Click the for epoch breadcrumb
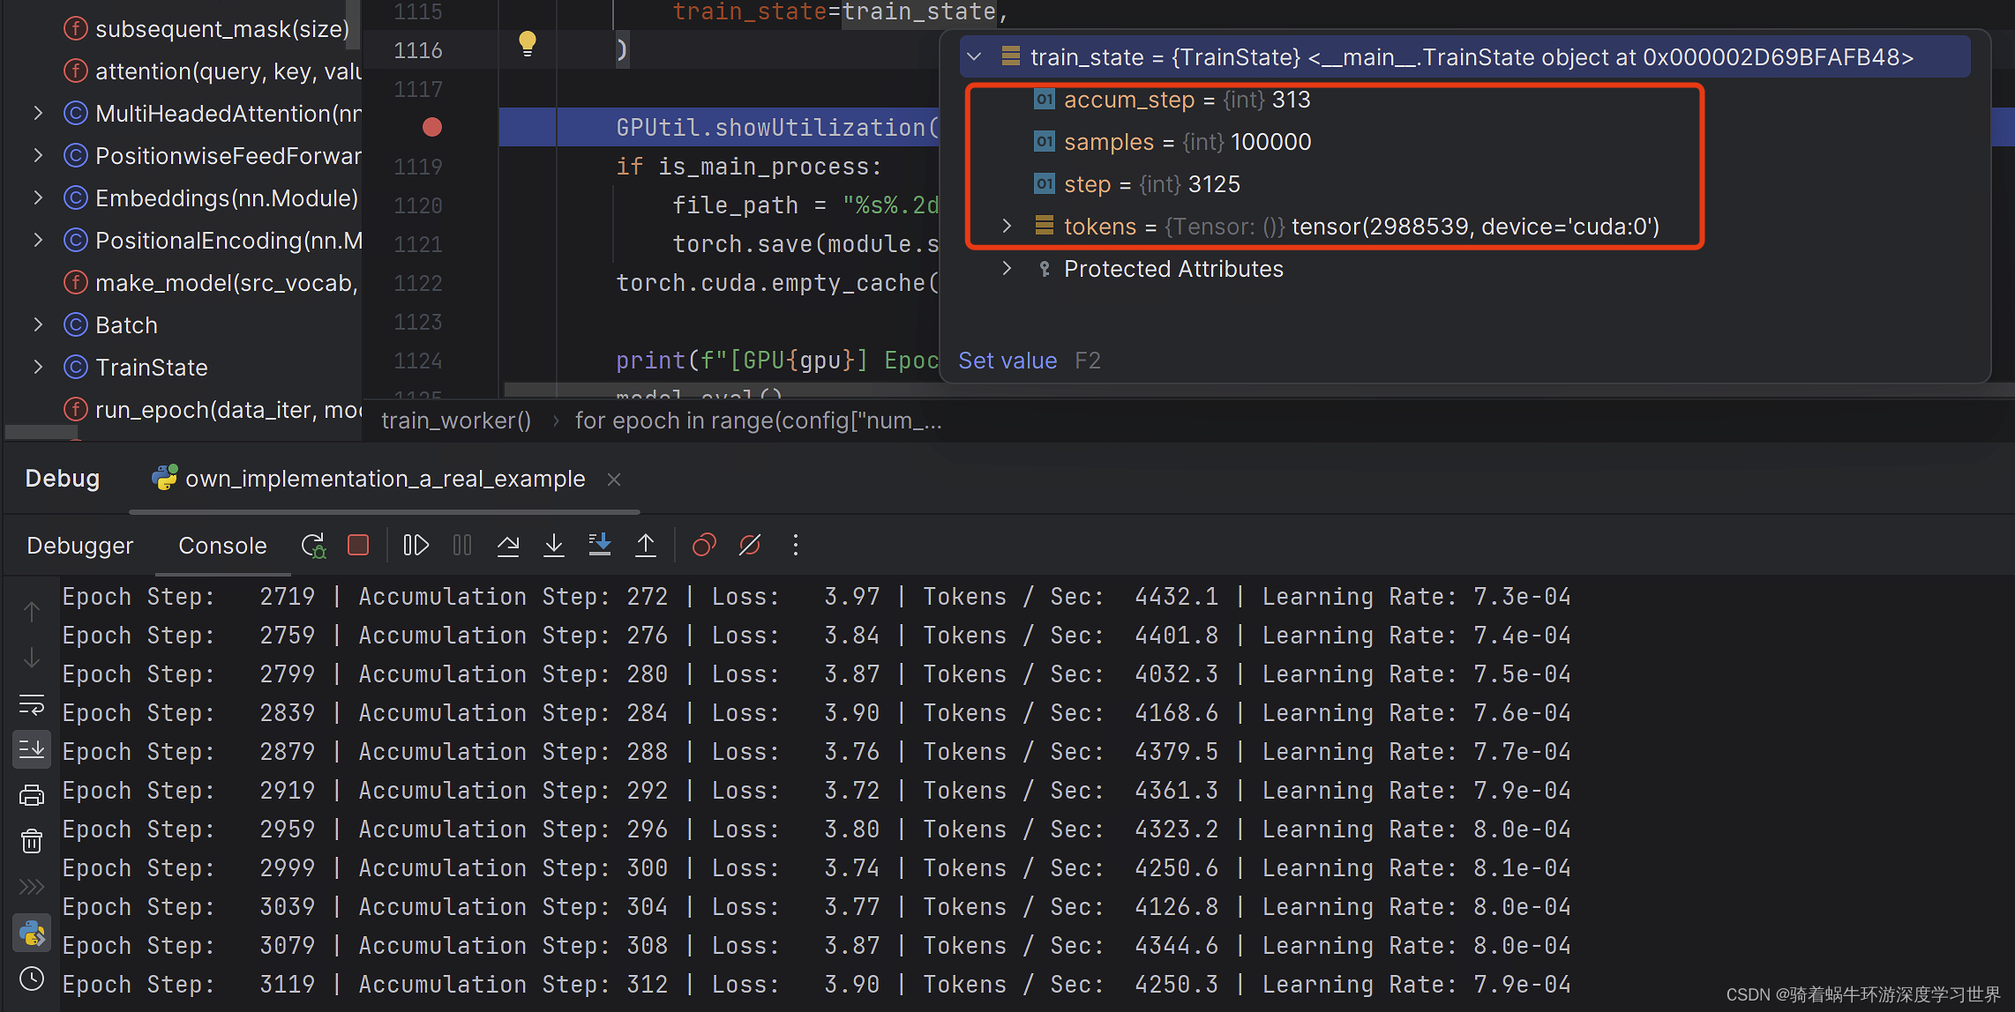 click(758, 420)
